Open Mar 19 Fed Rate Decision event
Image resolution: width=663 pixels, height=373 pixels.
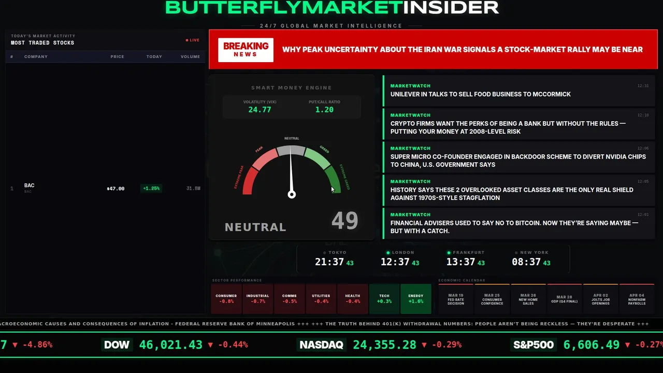456,299
